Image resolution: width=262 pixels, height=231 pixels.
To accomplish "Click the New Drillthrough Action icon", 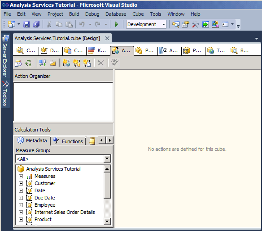I will click(77, 63).
